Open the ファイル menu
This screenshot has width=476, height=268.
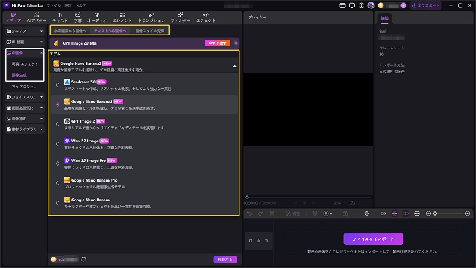[x=54, y=5]
